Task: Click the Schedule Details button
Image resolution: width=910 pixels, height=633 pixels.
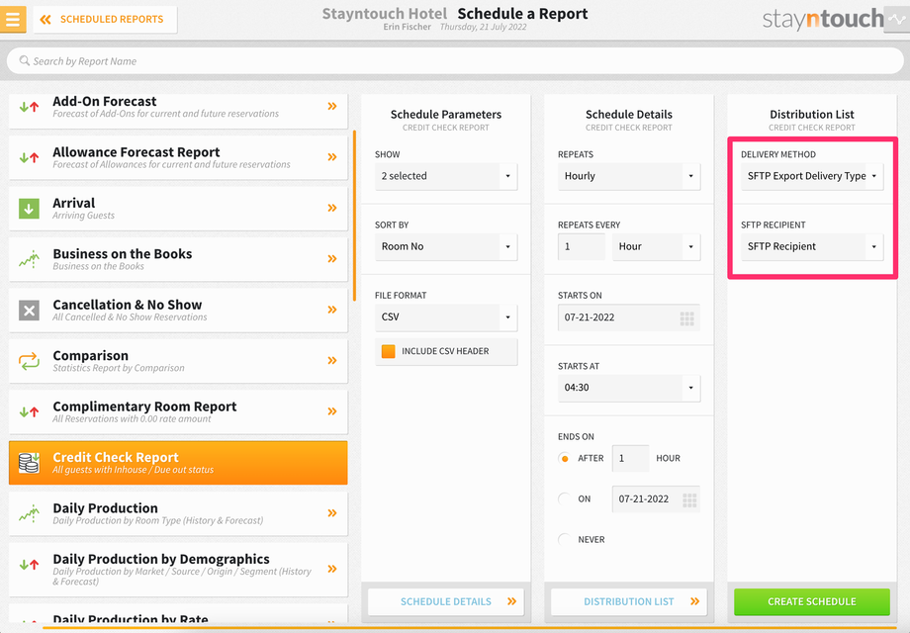Action: coord(446,601)
